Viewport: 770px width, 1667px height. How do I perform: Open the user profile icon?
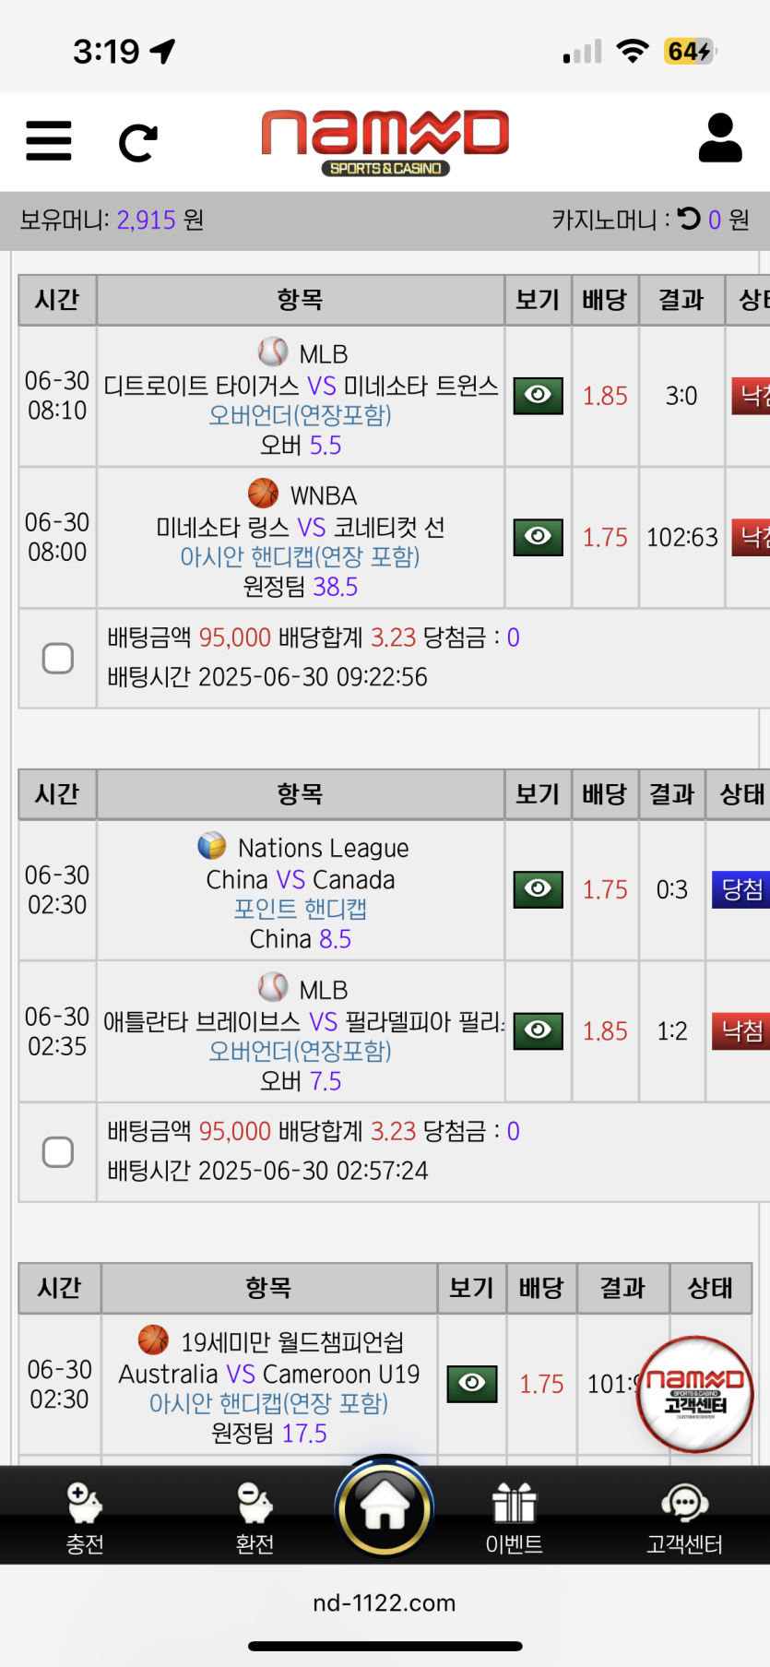[x=720, y=138]
